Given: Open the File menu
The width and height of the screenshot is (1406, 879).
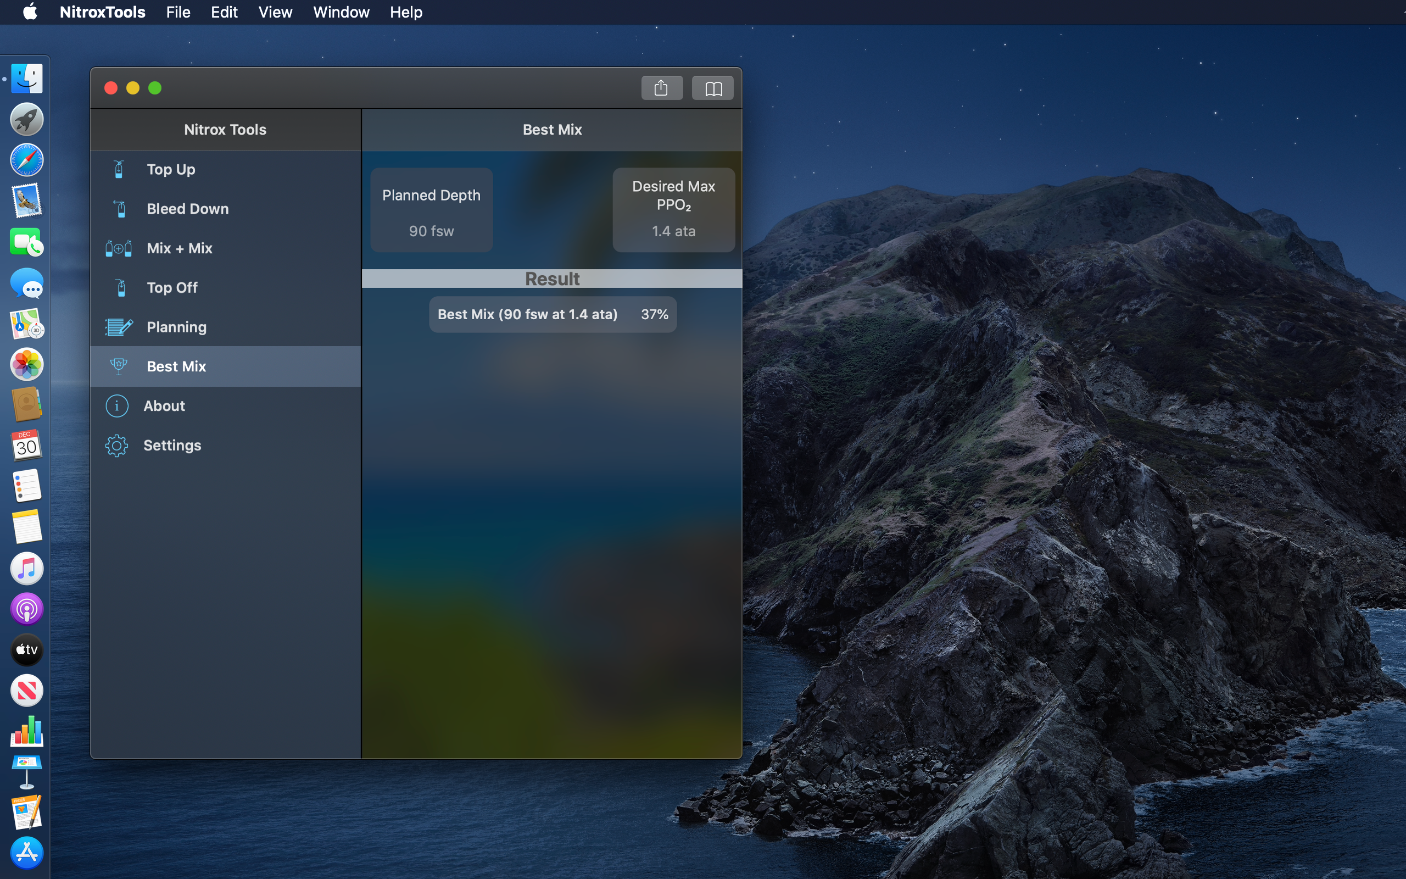Looking at the screenshot, I should (x=178, y=12).
